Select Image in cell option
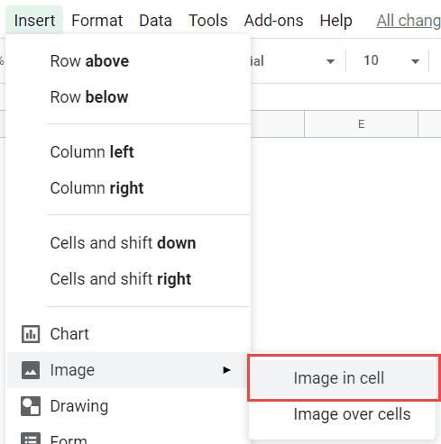This screenshot has height=444, width=441. [343, 378]
